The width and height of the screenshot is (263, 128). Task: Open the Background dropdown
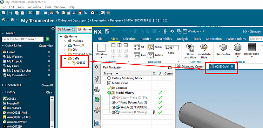tap(251, 57)
